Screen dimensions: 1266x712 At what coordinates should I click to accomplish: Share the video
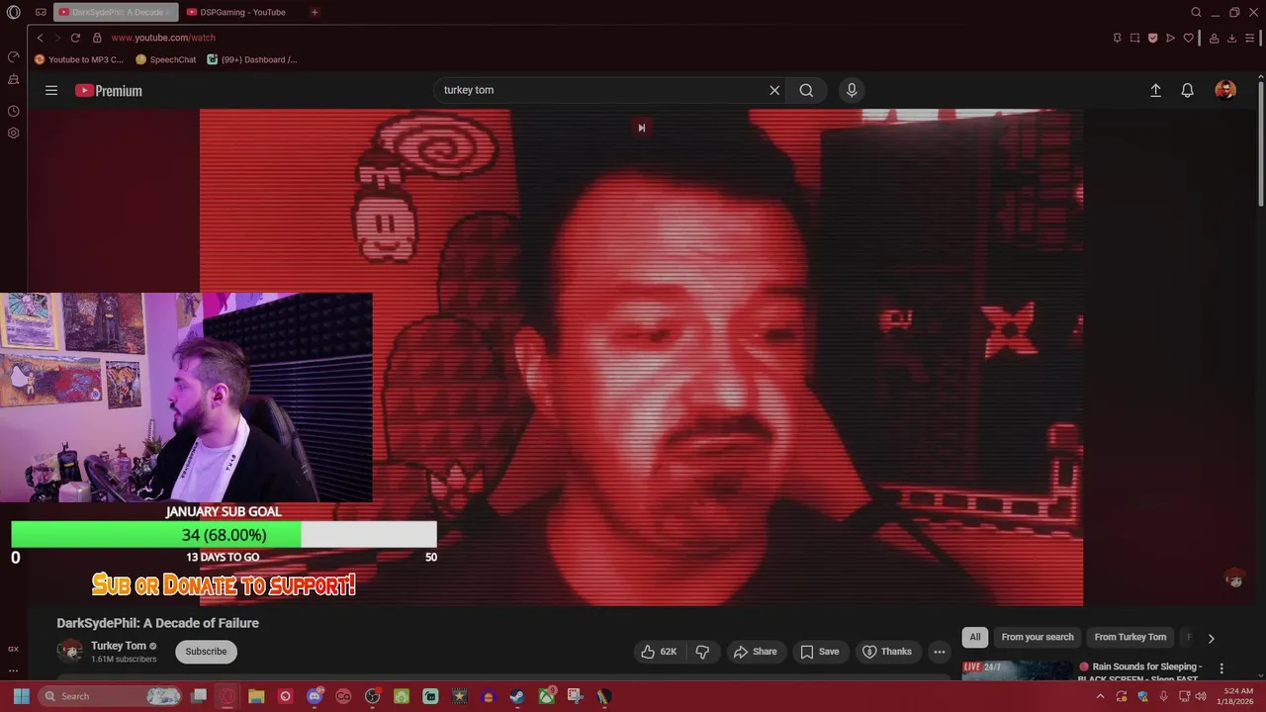pos(755,652)
